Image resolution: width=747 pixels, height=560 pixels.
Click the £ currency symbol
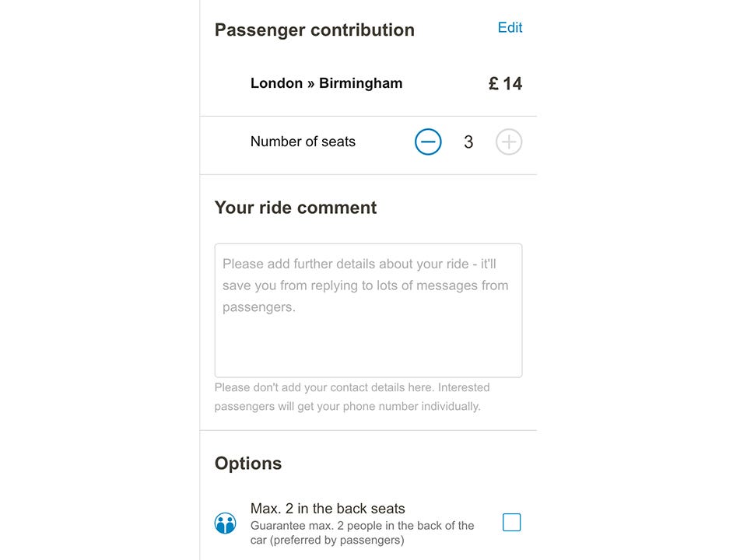(493, 84)
